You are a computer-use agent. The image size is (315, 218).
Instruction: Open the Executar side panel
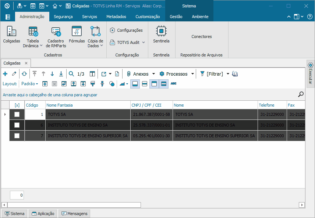(311, 74)
